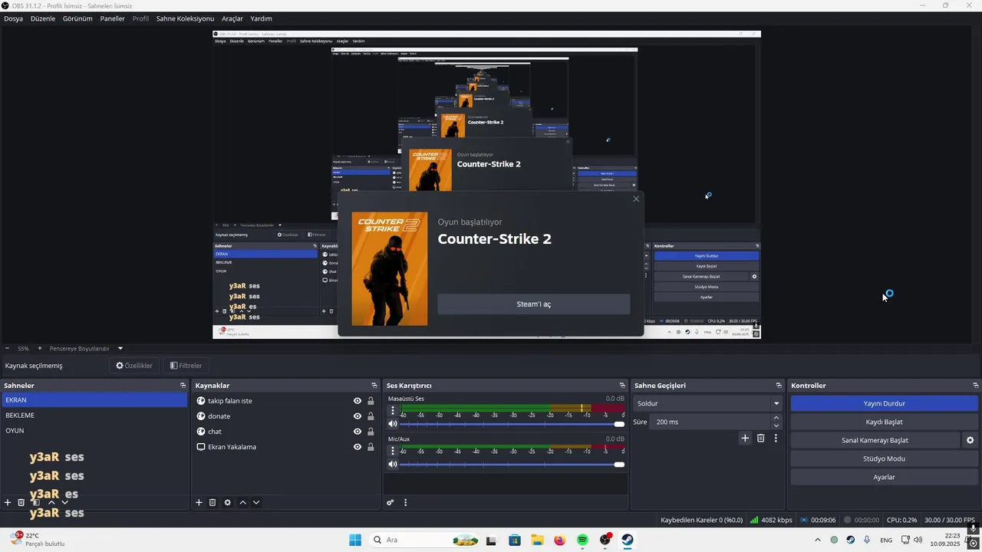Add a new scene with plus icon
Image resolution: width=982 pixels, height=552 pixels.
point(8,503)
